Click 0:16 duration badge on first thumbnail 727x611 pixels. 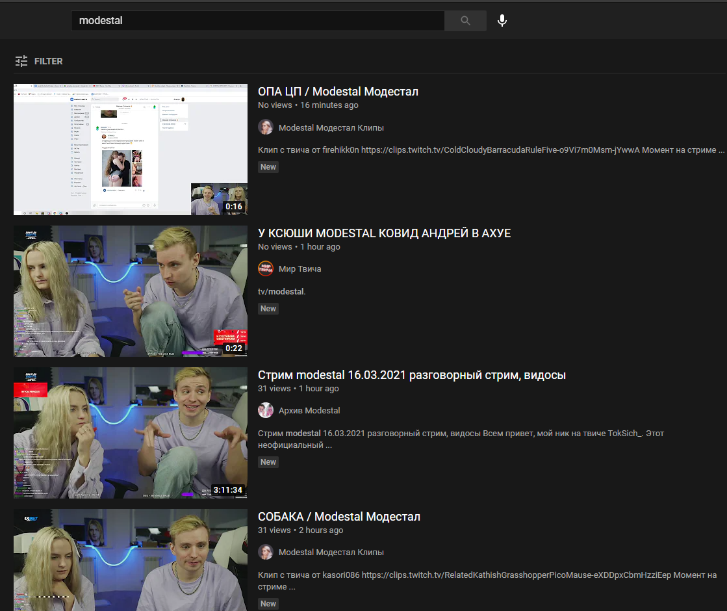[x=234, y=207]
